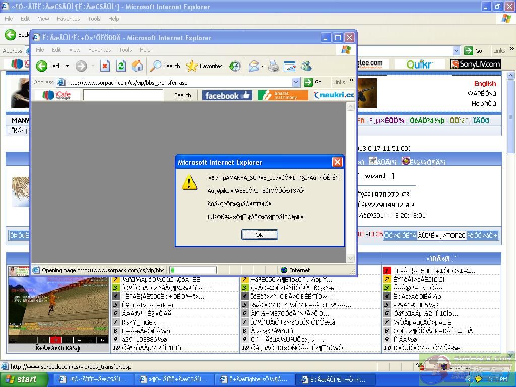Image resolution: width=516 pixels, height=387 pixels.
Task: Go to Home via the house icon
Action: pos(137,66)
